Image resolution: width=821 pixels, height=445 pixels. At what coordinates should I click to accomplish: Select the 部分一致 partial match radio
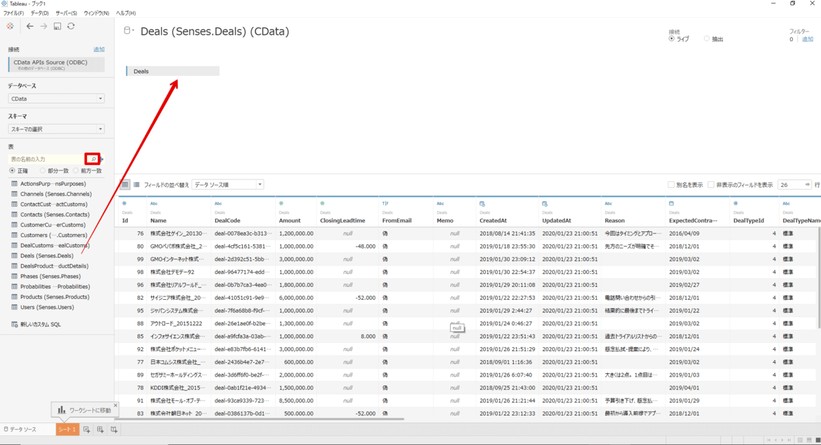42,170
